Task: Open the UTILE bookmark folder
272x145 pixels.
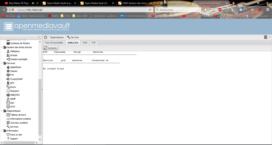Action: coord(66,16)
